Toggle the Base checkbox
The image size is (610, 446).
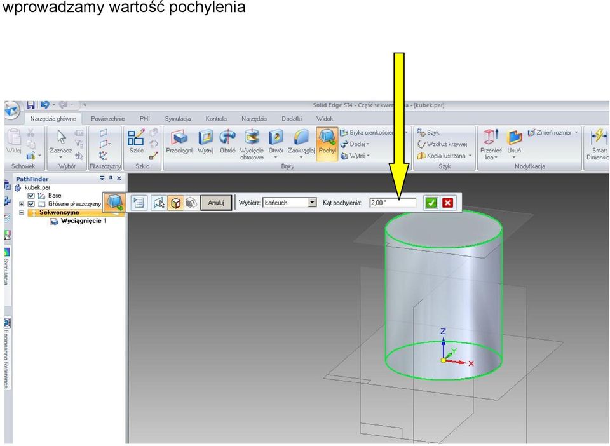[x=31, y=196]
